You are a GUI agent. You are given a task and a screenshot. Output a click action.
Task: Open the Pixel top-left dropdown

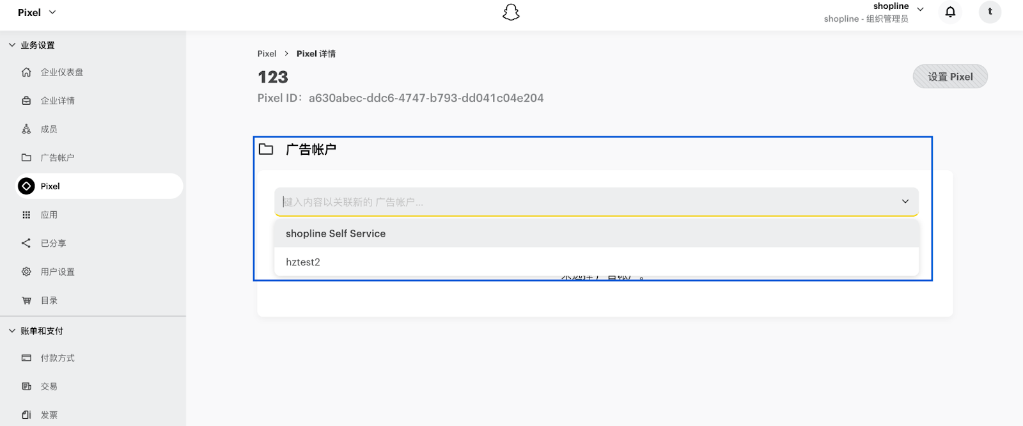[x=37, y=12]
